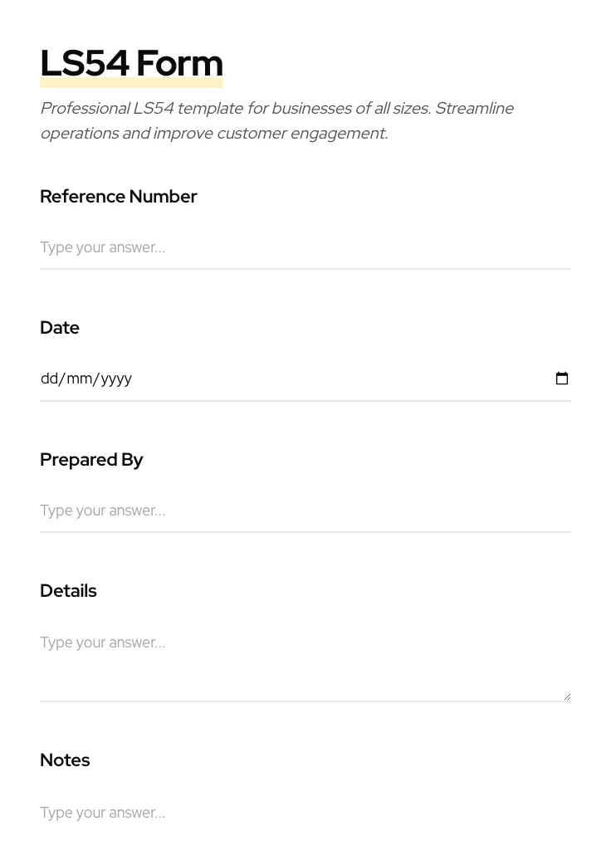Click the 'Reference Number' field label

pyautogui.click(x=118, y=197)
